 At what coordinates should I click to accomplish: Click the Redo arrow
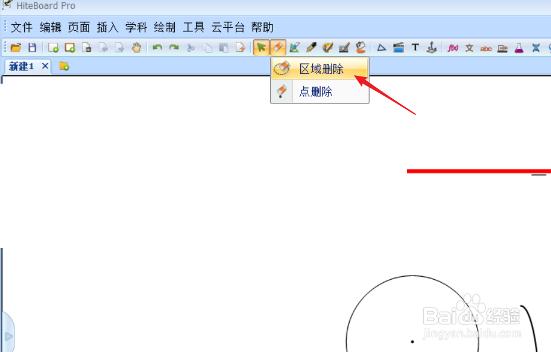click(x=174, y=48)
